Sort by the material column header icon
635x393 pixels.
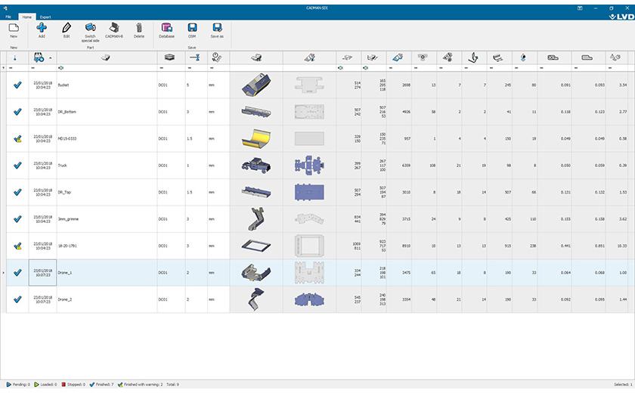(x=169, y=57)
